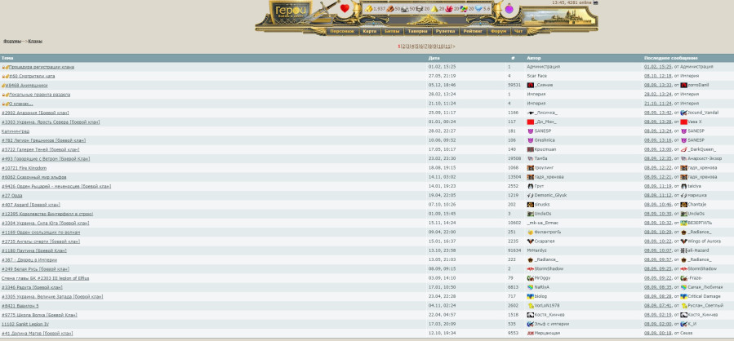Click clan icon beside Jocund_Vandal
734x341 pixels.
(x=683, y=113)
